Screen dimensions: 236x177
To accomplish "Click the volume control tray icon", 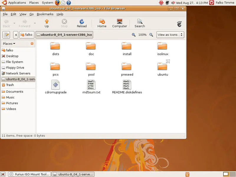I will point(173,3).
